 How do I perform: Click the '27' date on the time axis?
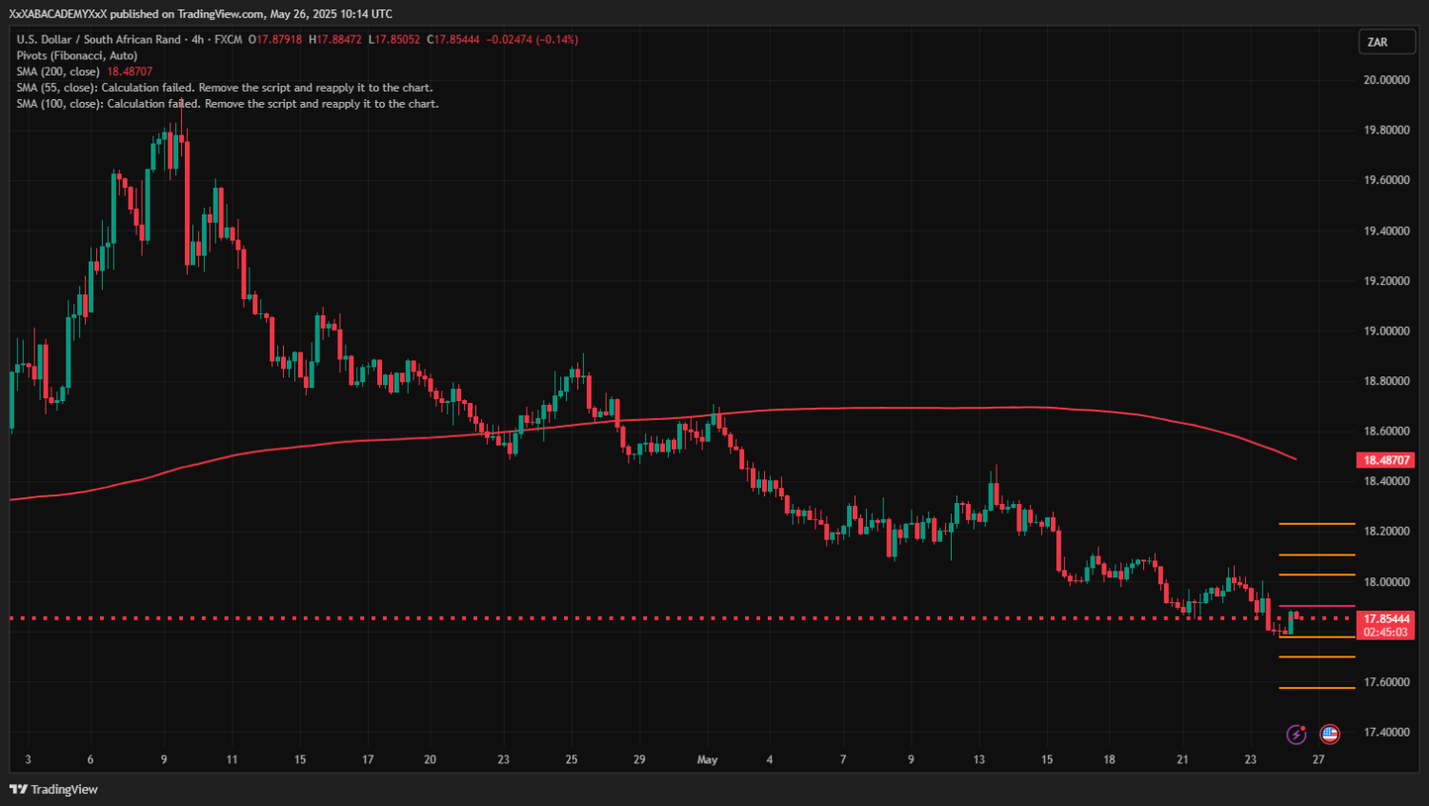tap(1318, 759)
